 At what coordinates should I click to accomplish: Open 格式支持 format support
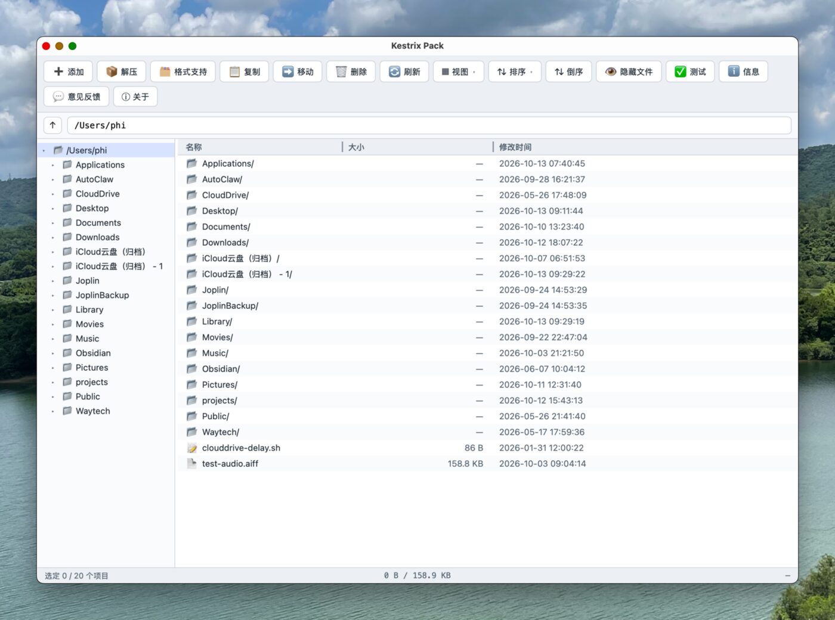coord(183,72)
